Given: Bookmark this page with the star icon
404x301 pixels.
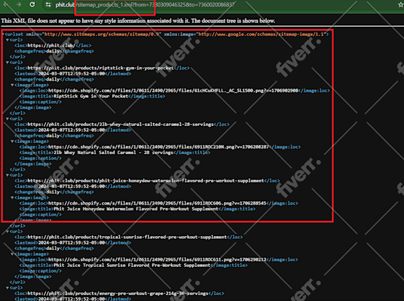Looking at the screenshot, I should (x=401, y=5).
